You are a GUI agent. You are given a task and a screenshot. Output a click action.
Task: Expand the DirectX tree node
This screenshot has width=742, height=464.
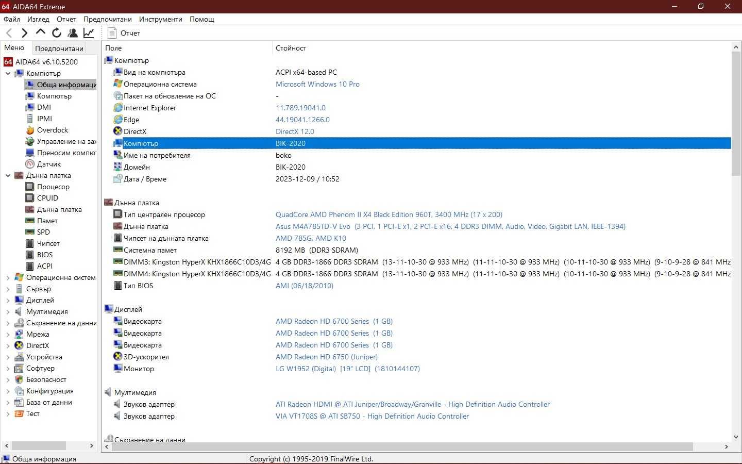8,345
